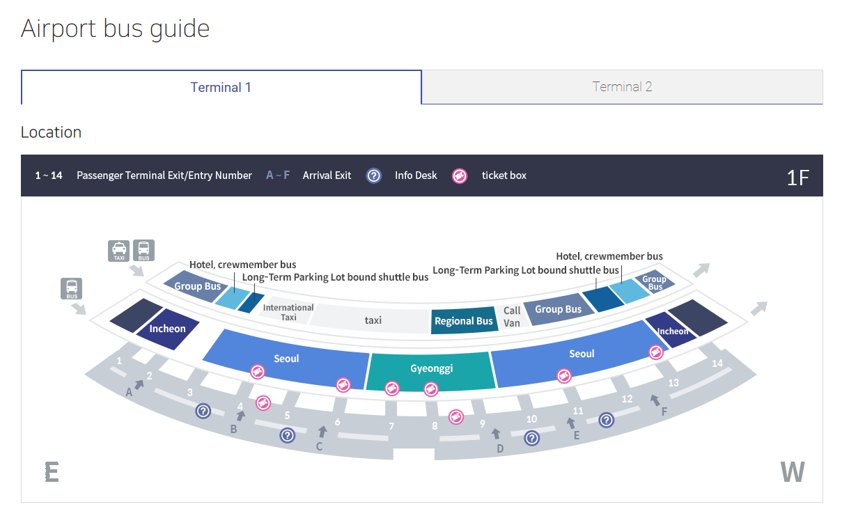
Task: Click the ticket box legend icon
Action: click(460, 175)
